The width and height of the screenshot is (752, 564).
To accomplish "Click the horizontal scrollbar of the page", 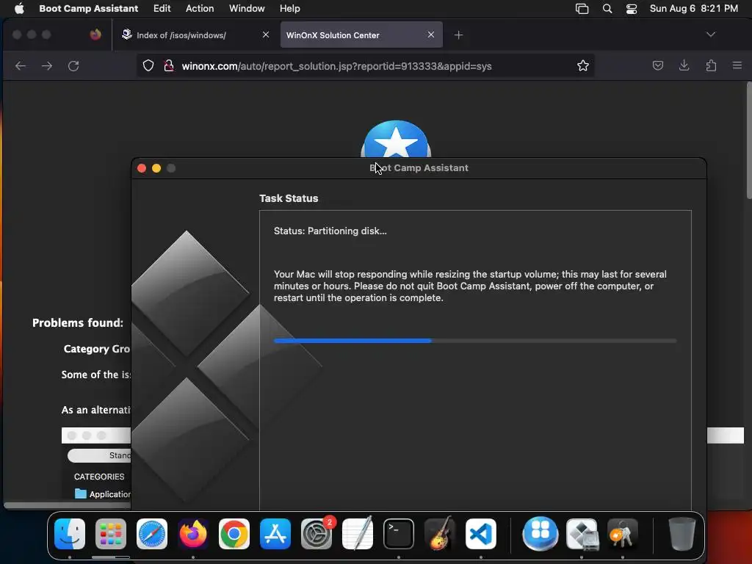I will click(67, 505).
